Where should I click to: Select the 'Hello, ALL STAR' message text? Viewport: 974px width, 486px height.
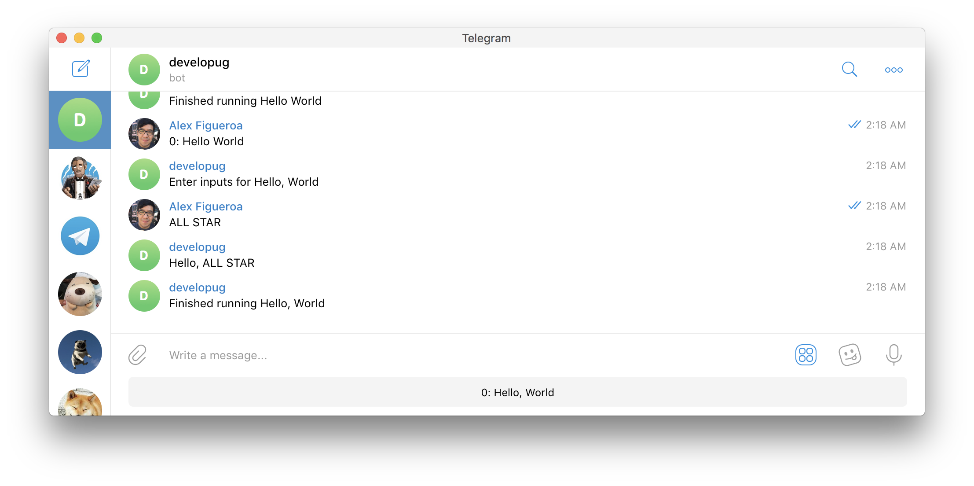[212, 263]
